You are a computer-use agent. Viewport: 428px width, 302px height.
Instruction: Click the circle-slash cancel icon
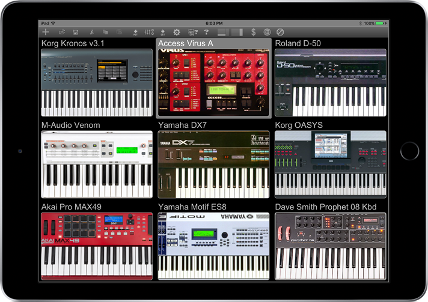click(280, 32)
